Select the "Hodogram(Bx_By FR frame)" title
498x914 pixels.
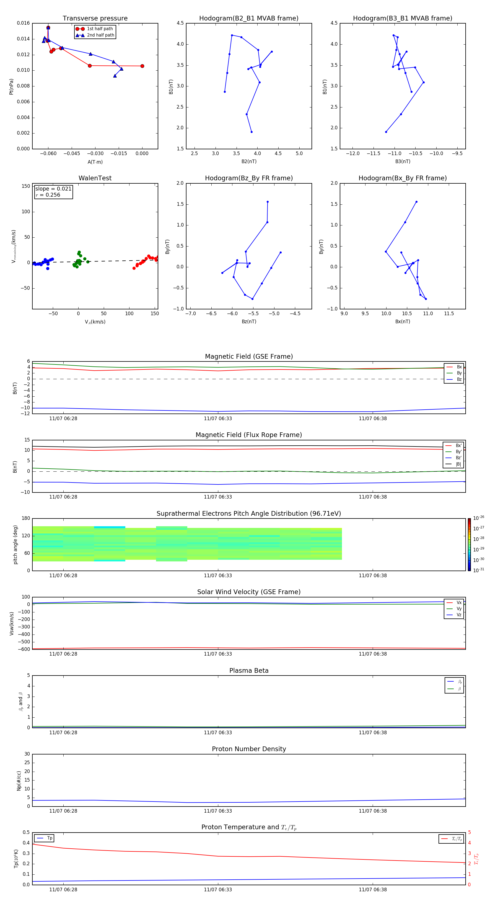(403, 178)
